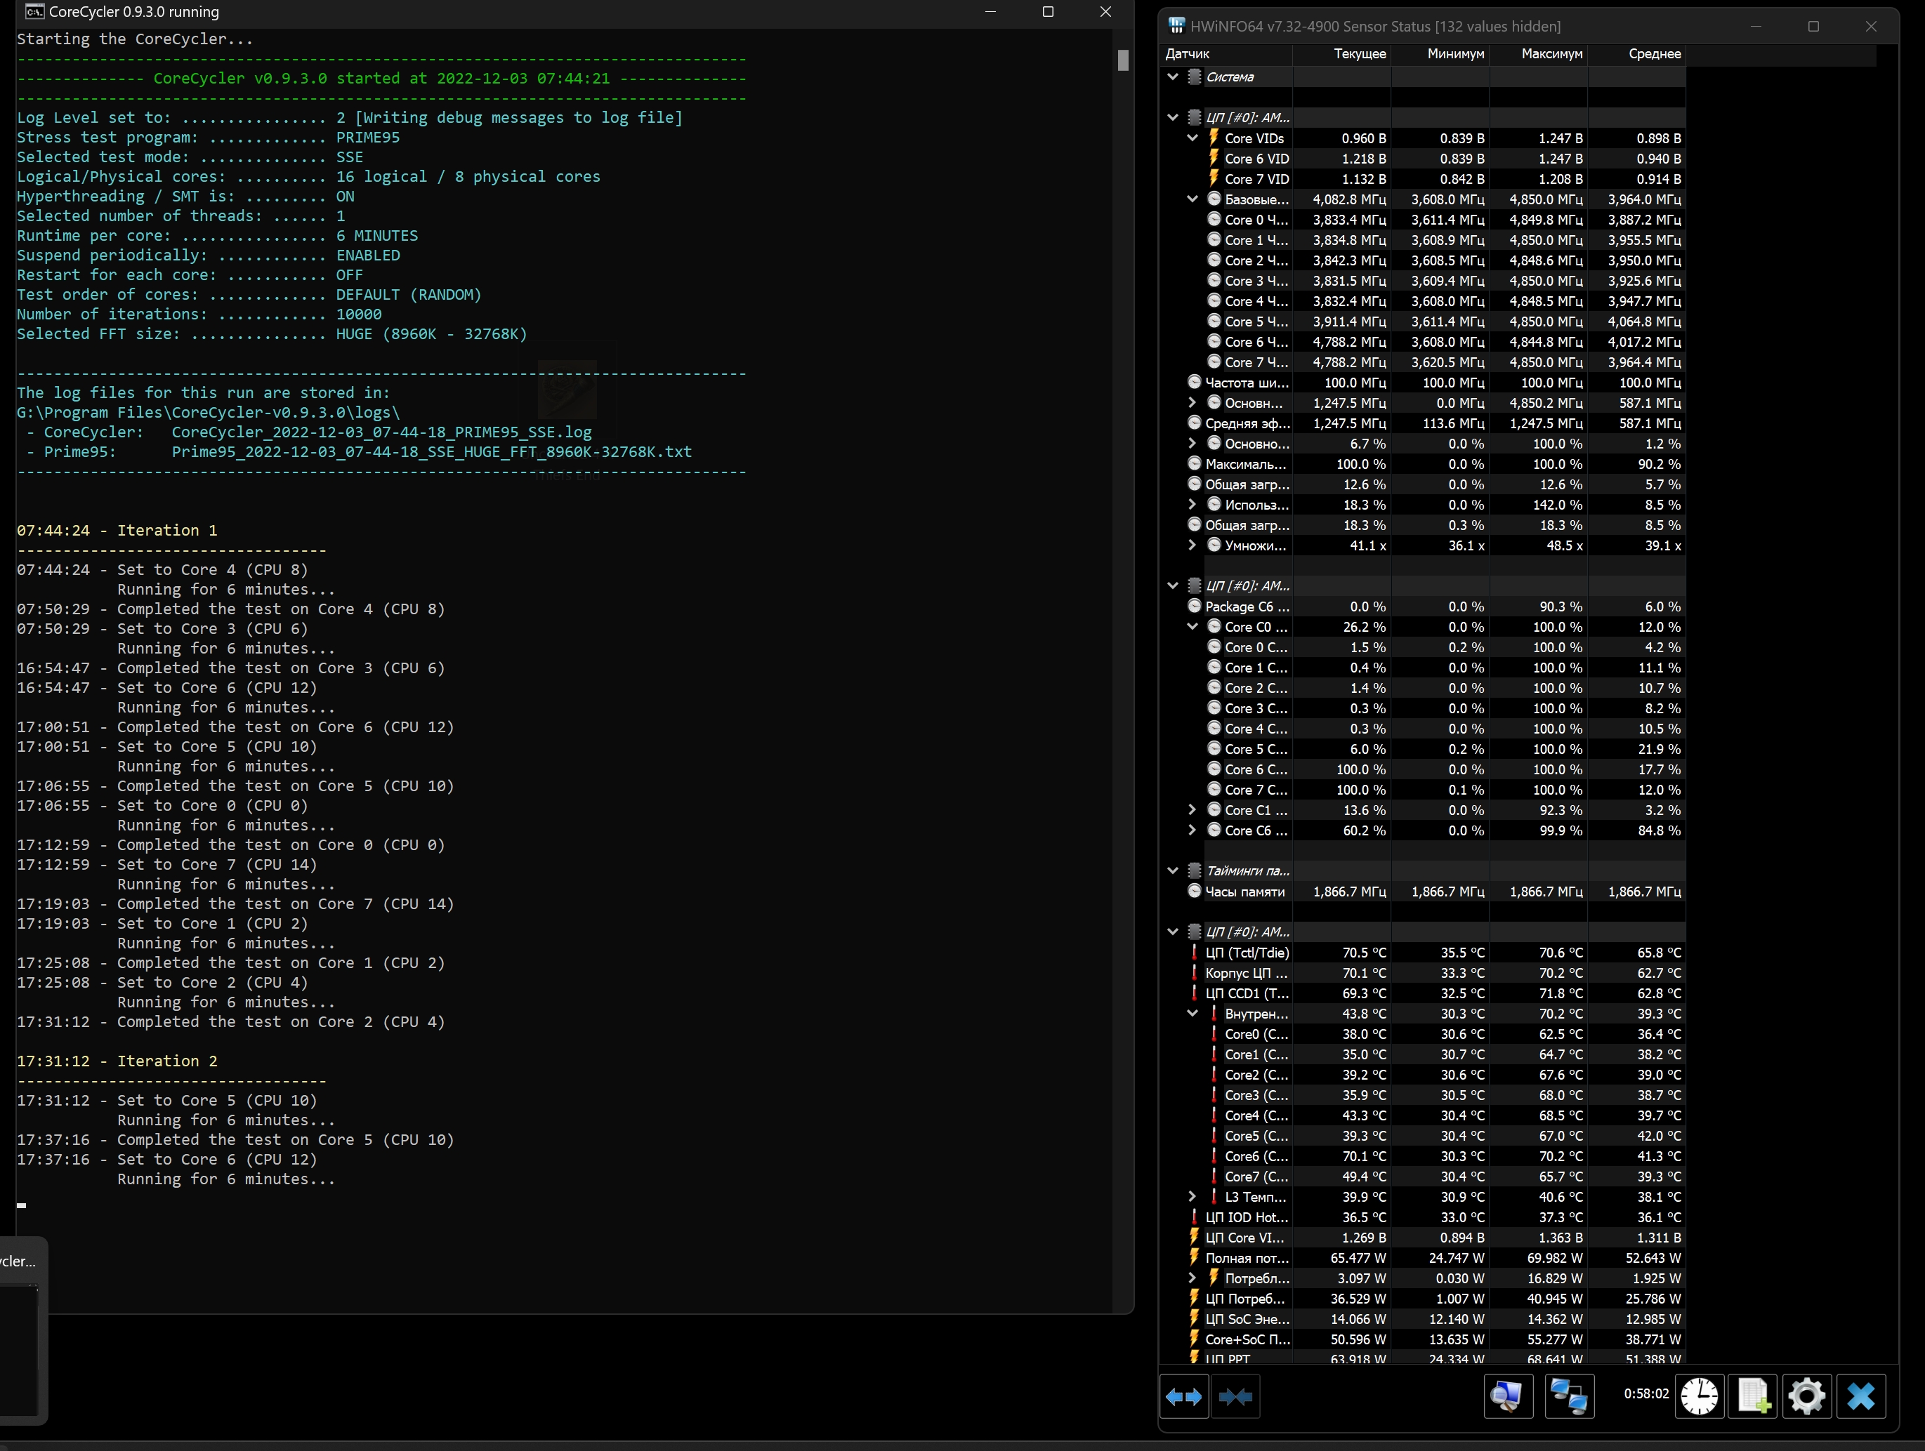Expand the L3 Темп... temperature row
Screen dimensions: 1925x1451
click(1193, 1197)
